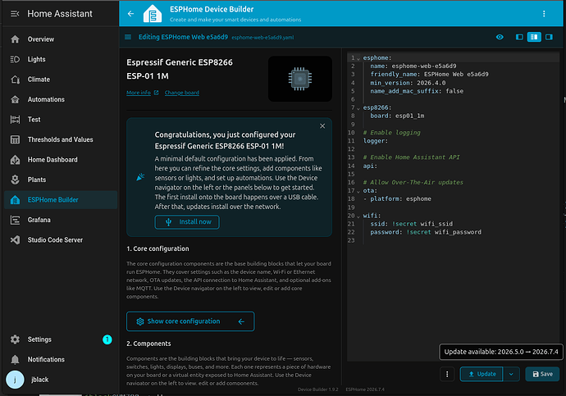566x396 pixels.
Task: Click the Update button
Action: coord(482,374)
